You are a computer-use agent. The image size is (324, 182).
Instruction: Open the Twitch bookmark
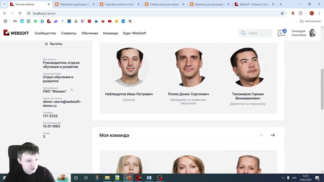83,21
